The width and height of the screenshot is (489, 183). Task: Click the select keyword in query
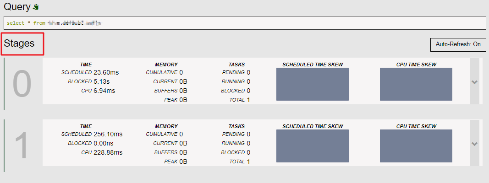click(16, 23)
